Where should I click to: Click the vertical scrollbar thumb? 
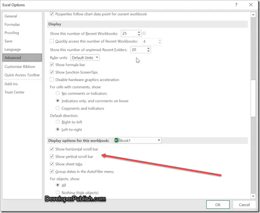pyautogui.click(x=253, y=99)
